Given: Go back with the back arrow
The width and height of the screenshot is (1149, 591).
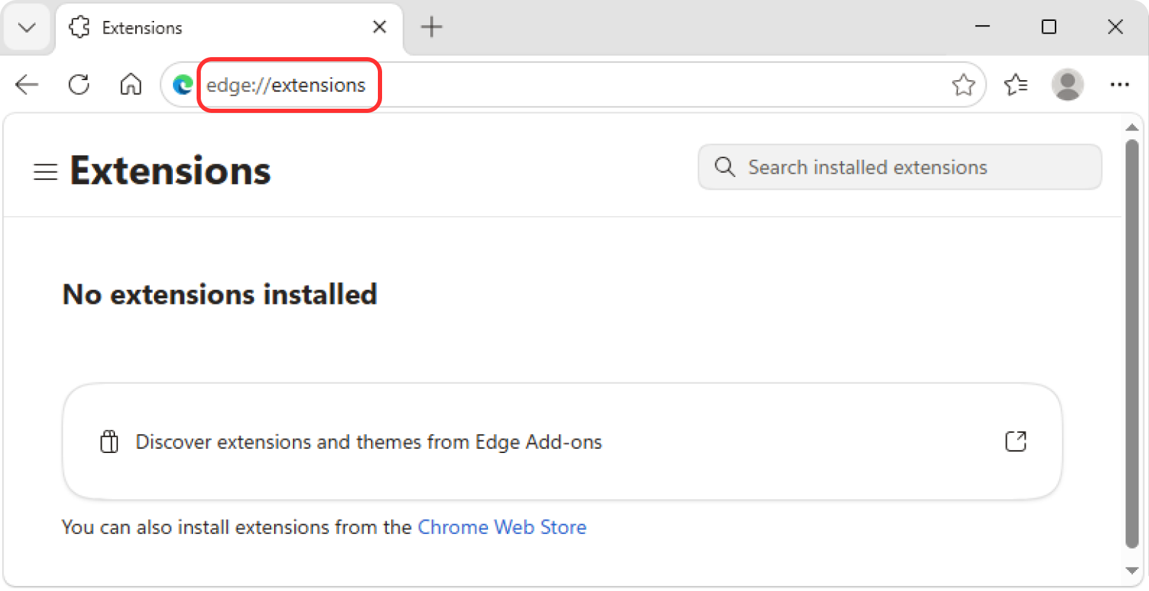Looking at the screenshot, I should tap(27, 85).
